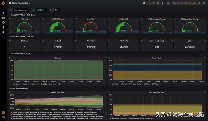Toggle Busy Iowait series in CPU legend

[x=34, y=84]
